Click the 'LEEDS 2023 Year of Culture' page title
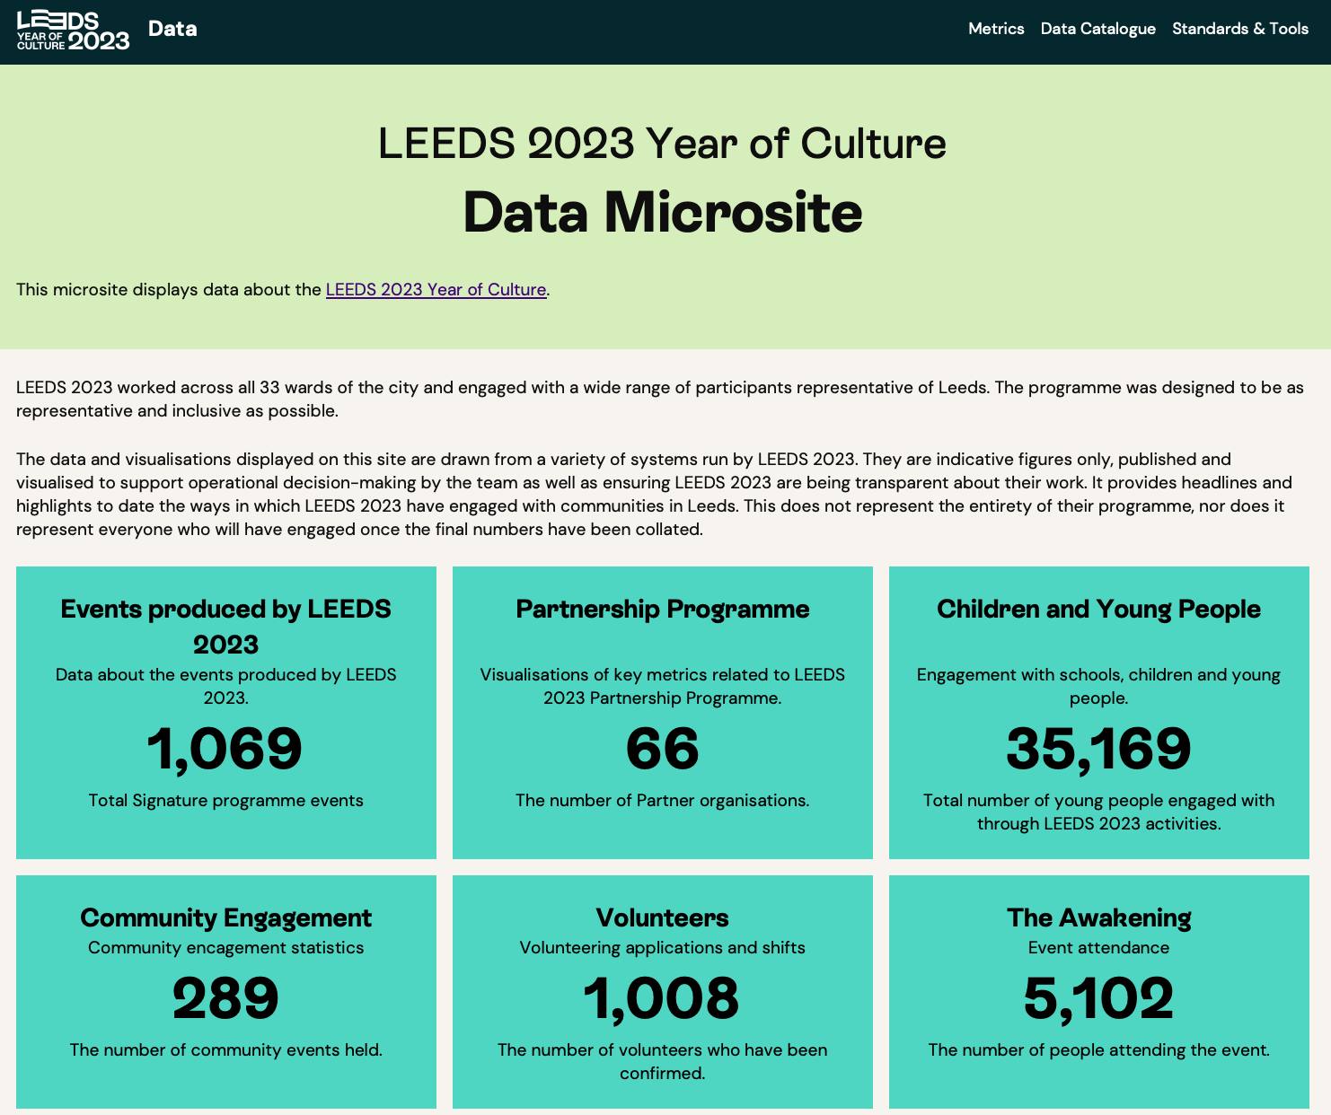Viewport: 1331px width, 1115px height. click(663, 143)
